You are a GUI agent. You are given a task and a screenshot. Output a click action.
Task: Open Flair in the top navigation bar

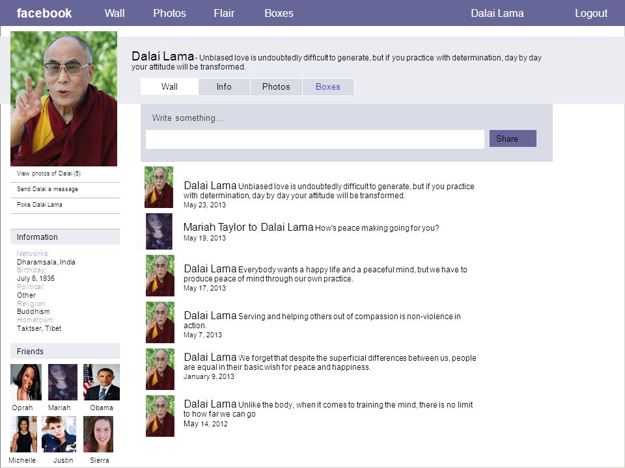(224, 13)
